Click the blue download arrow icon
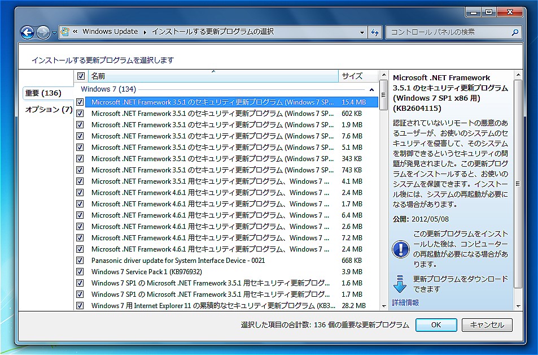Image resolution: width=538 pixels, height=355 pixels. [x=400, y=284]
